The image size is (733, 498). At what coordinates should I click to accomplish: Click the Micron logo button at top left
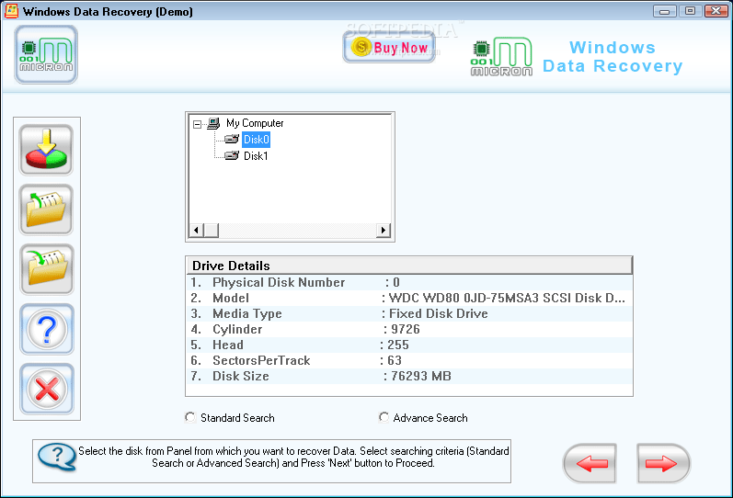pos(46,54)
